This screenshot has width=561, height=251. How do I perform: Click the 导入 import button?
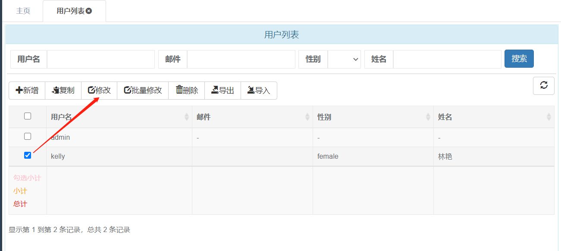point(259,91)
